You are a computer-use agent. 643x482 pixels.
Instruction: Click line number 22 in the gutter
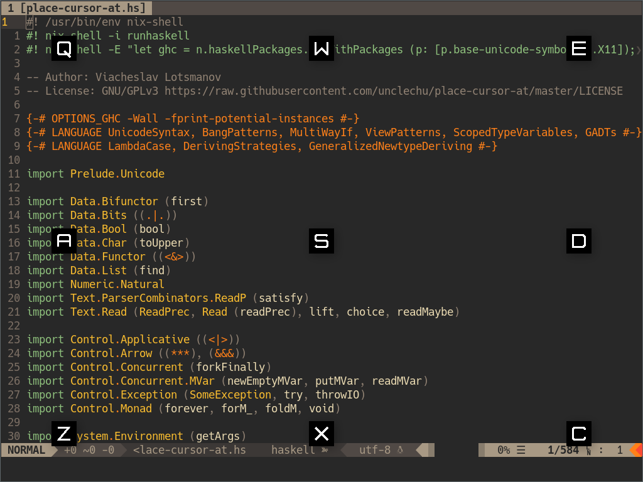coord(14,326)
